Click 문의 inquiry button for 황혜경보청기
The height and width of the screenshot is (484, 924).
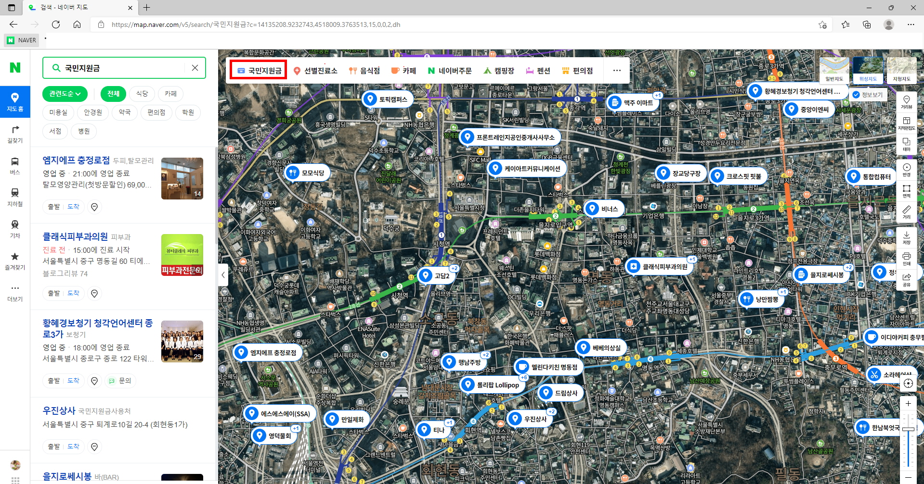120,381
